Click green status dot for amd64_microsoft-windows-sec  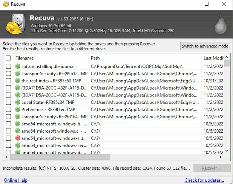point(18,145)
